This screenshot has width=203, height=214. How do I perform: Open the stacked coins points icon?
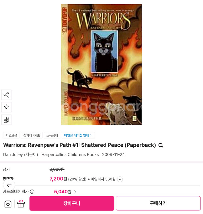pyautogui.click(x=6, y=120)
